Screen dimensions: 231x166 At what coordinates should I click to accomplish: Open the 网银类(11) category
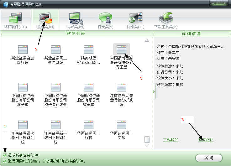click(135, 20)
